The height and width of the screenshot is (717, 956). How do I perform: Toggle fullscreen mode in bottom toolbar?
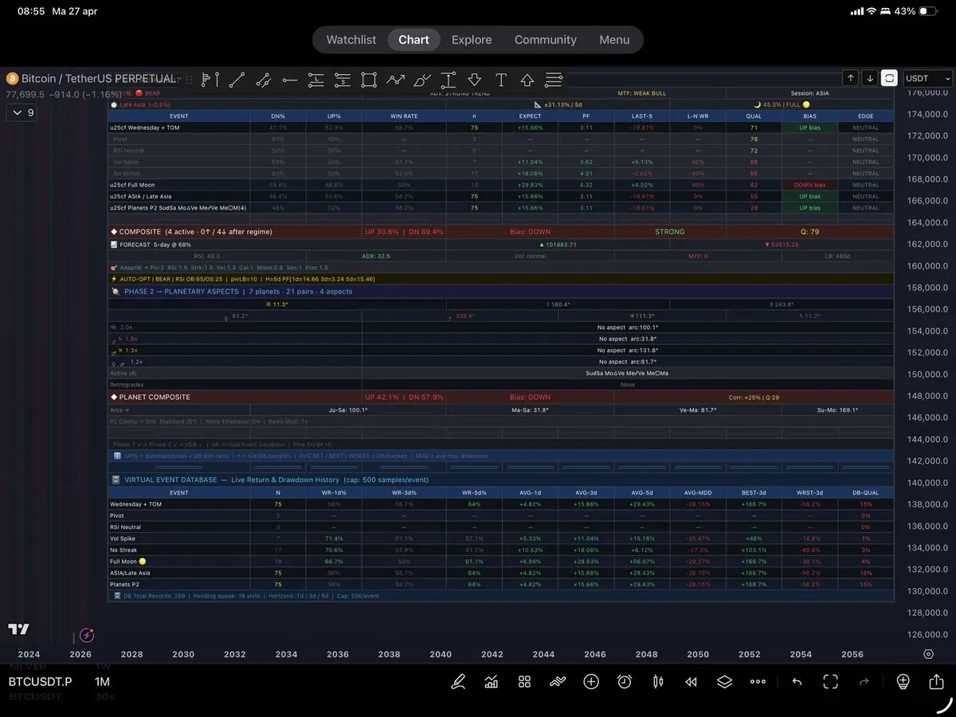coord(831,682)
